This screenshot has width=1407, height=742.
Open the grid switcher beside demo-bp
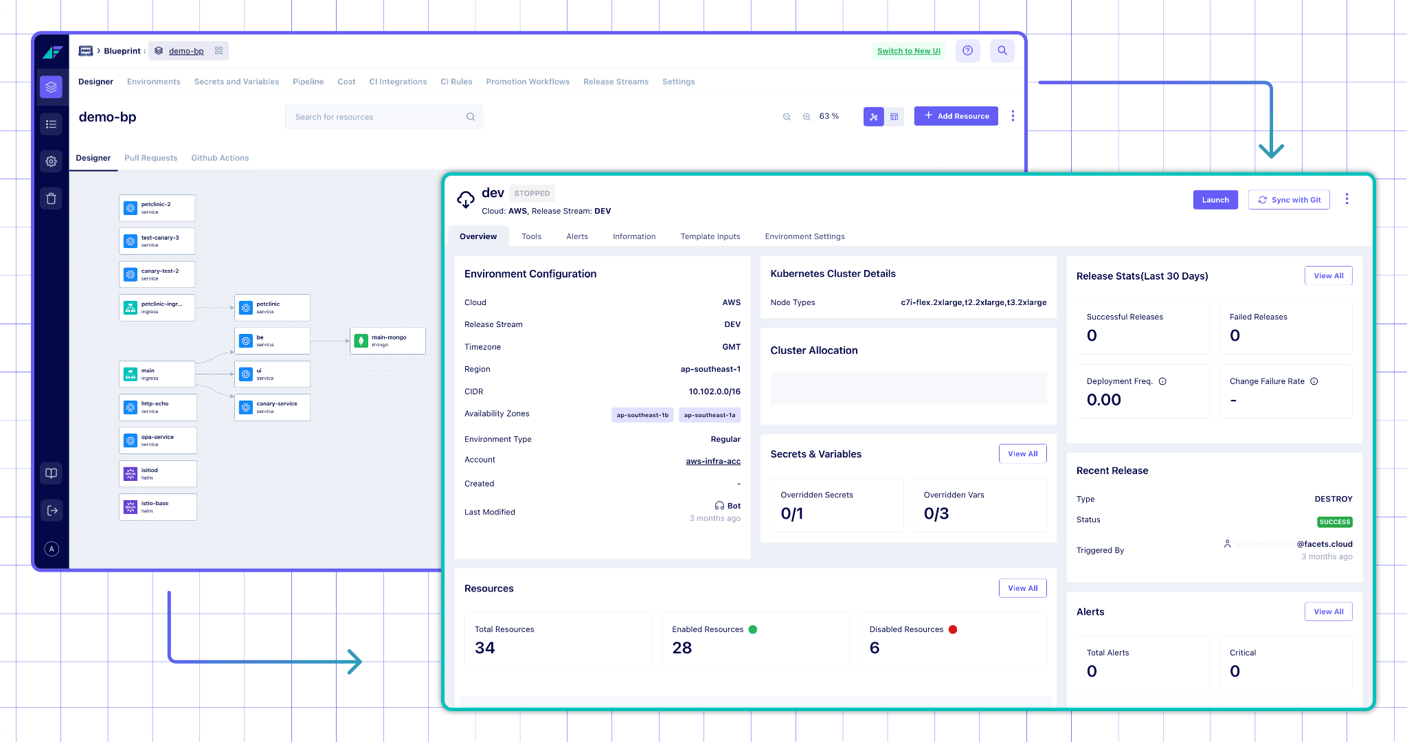pyautogui.click(x=218, y=51)
